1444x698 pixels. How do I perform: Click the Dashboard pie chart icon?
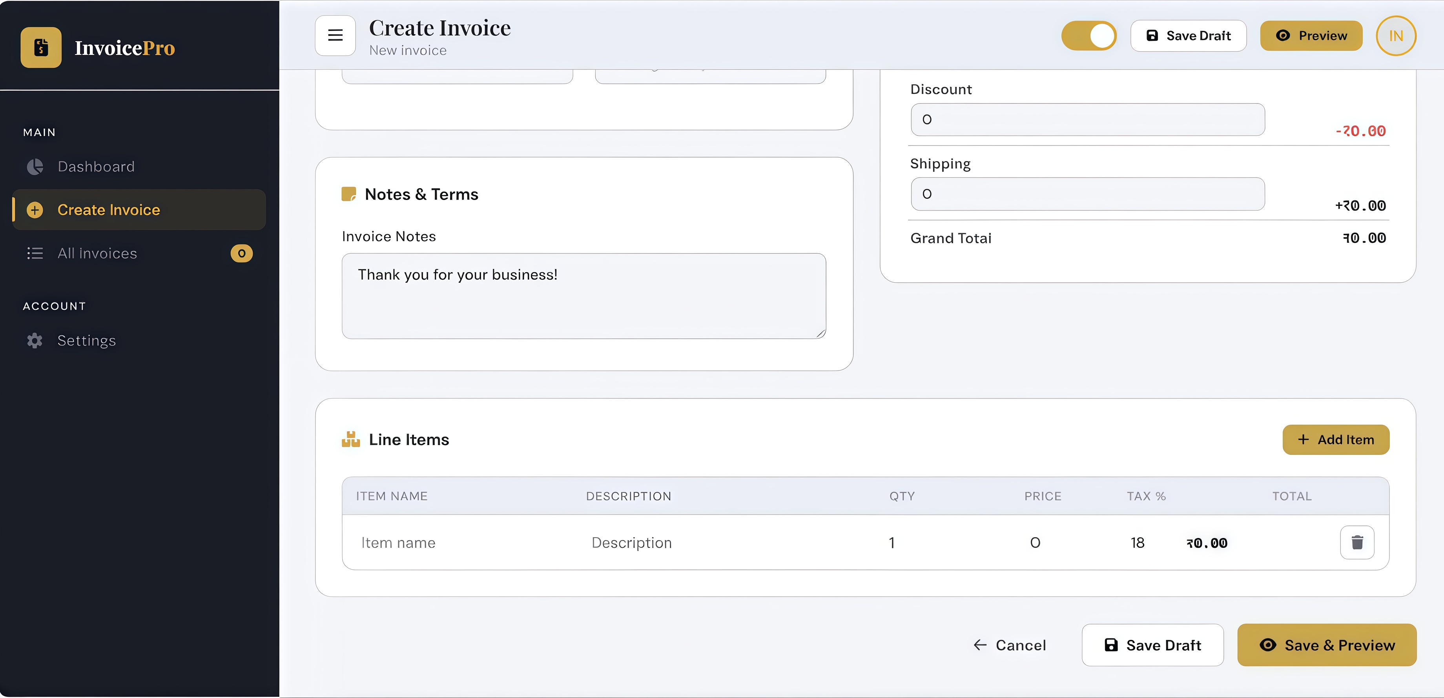pyautogui.click(x=35, y=166)
